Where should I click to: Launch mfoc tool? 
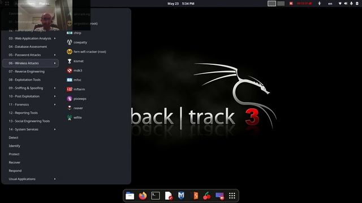click(74, 80)
